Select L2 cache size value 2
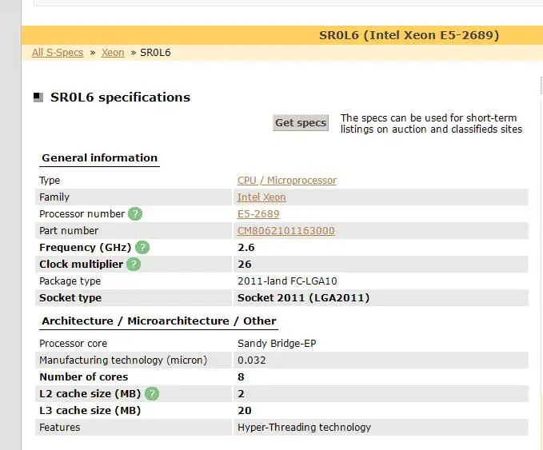Screen dimensions: 543x450 click(241, 393)
